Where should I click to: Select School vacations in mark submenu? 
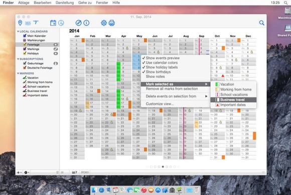click(x=233, y=94)
